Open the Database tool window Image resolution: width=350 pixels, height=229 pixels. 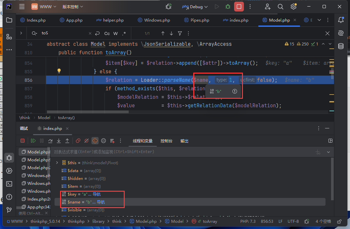[341, 46]
